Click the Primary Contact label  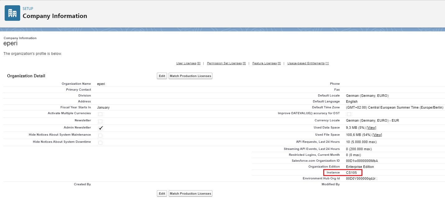click(x=79, y=90)
